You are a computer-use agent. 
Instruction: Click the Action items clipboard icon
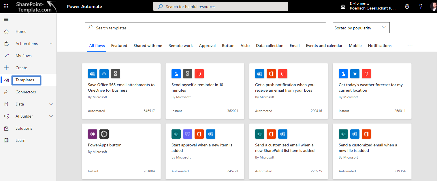click(6, 44)
